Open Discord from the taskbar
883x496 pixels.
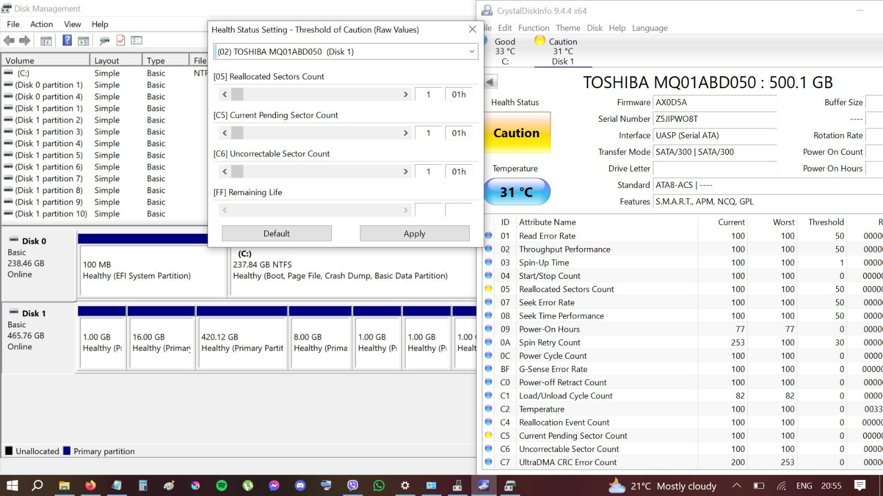300,486
